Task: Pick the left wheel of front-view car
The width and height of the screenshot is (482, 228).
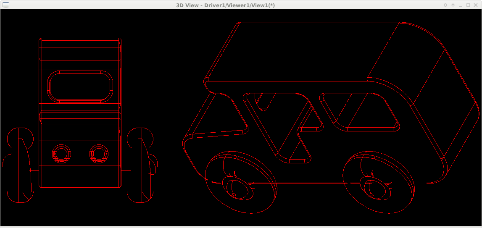Action: (x=20, y=165)
